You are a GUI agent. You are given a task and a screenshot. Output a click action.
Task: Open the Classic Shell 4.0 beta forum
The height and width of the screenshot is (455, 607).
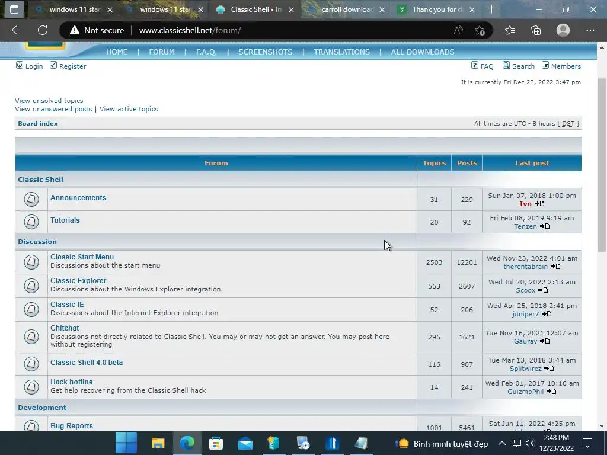point(87,363)
